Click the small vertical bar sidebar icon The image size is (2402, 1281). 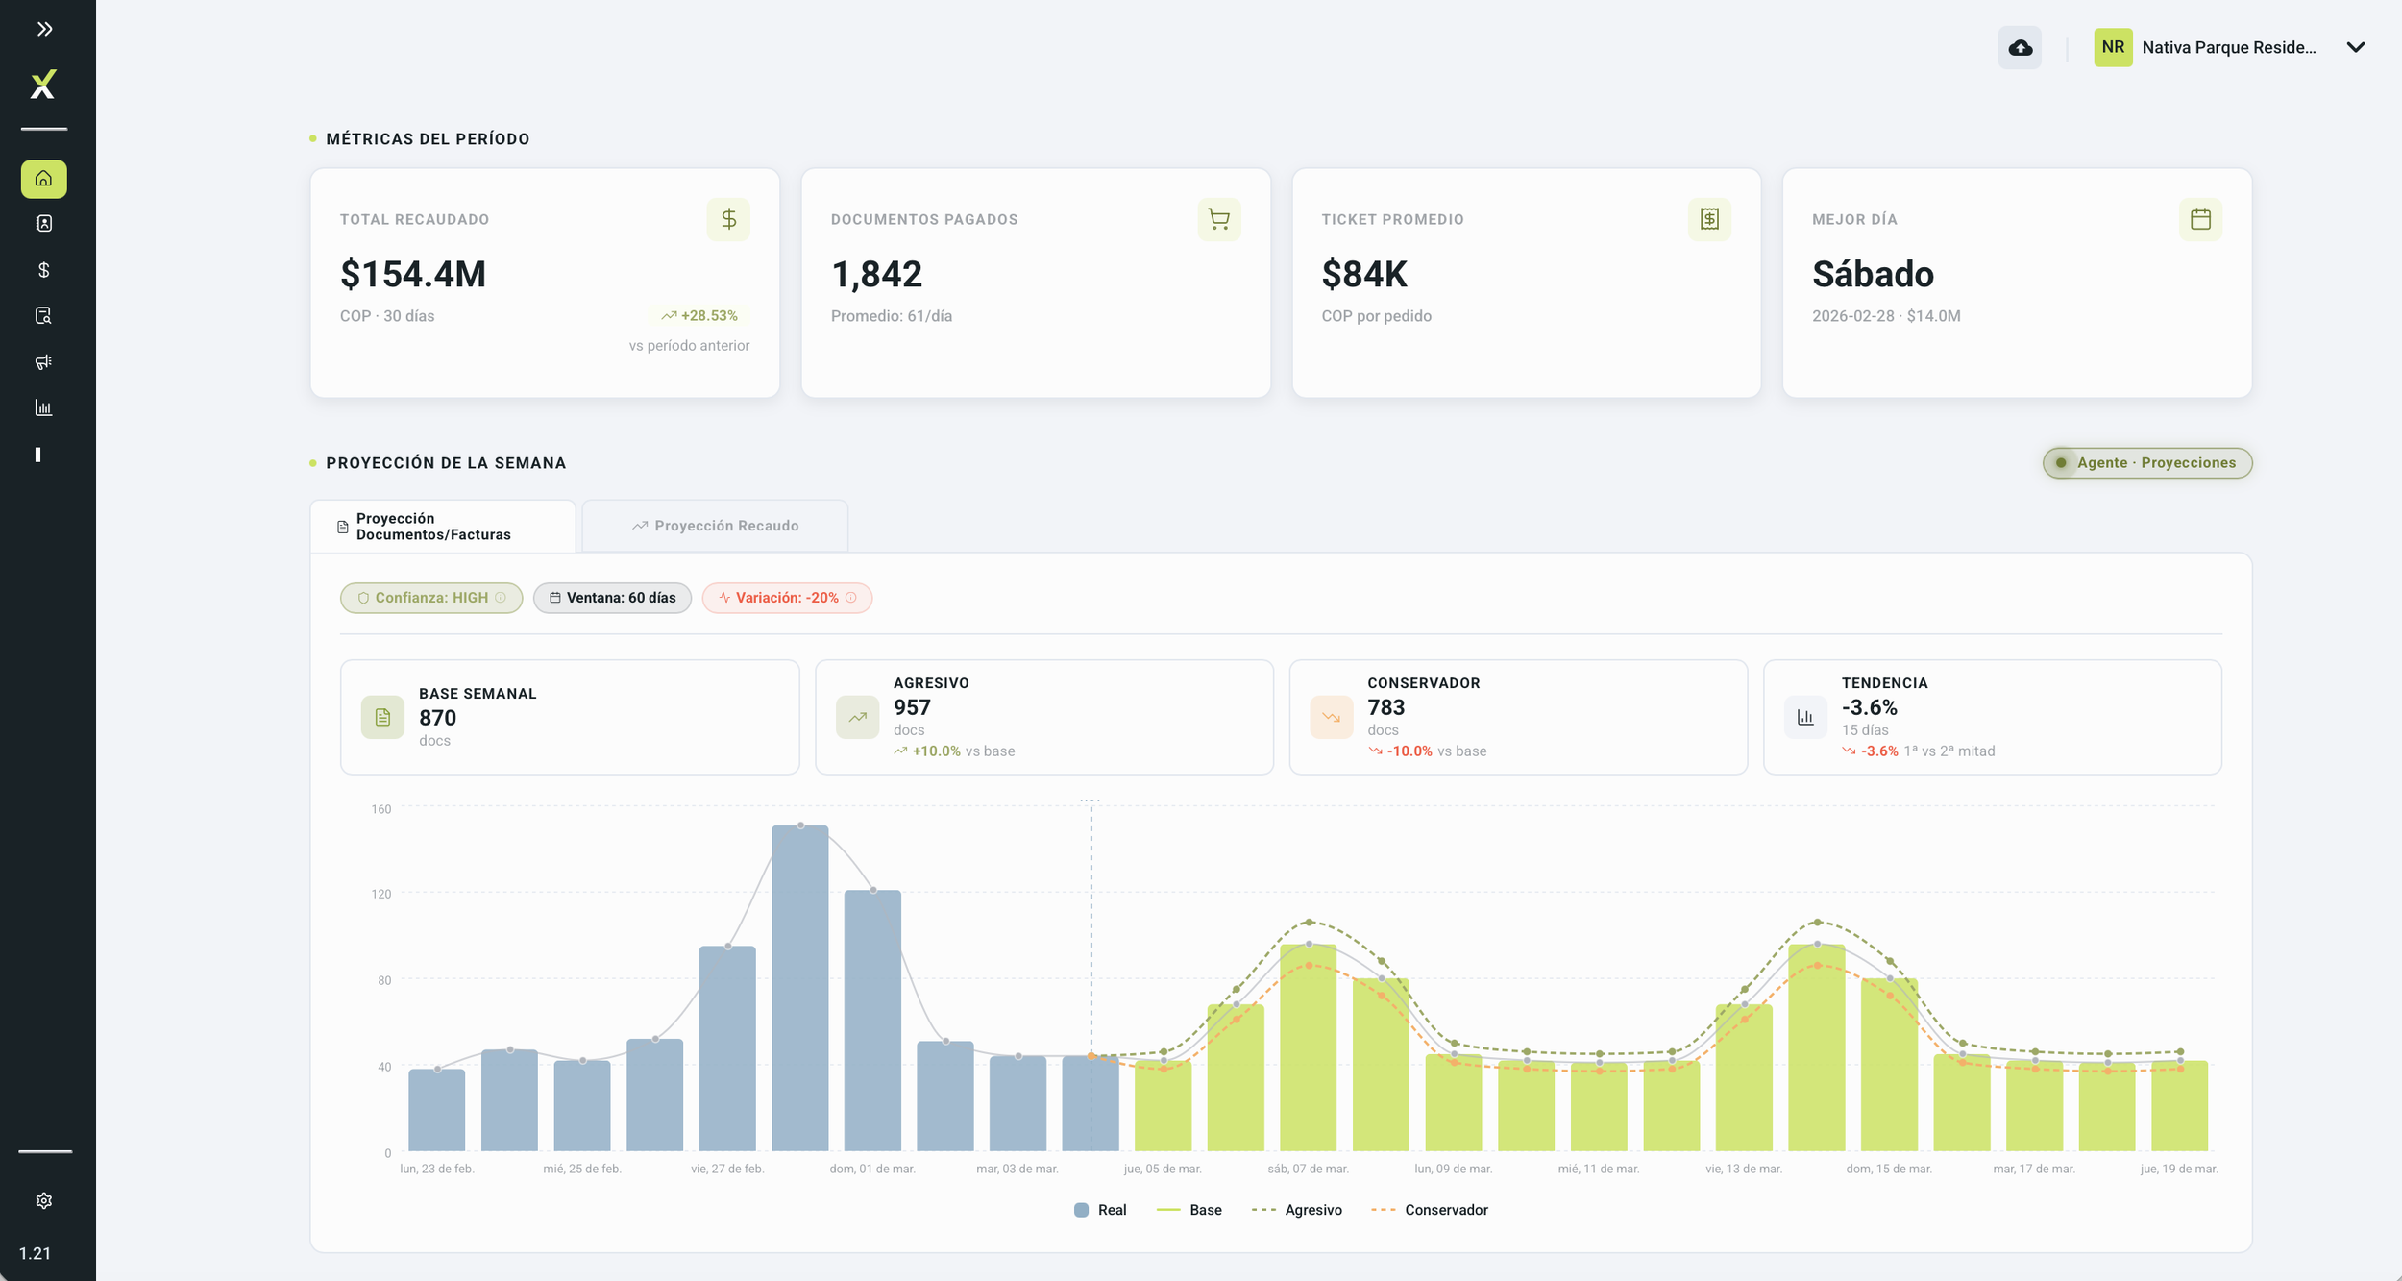tap(38, 455)
